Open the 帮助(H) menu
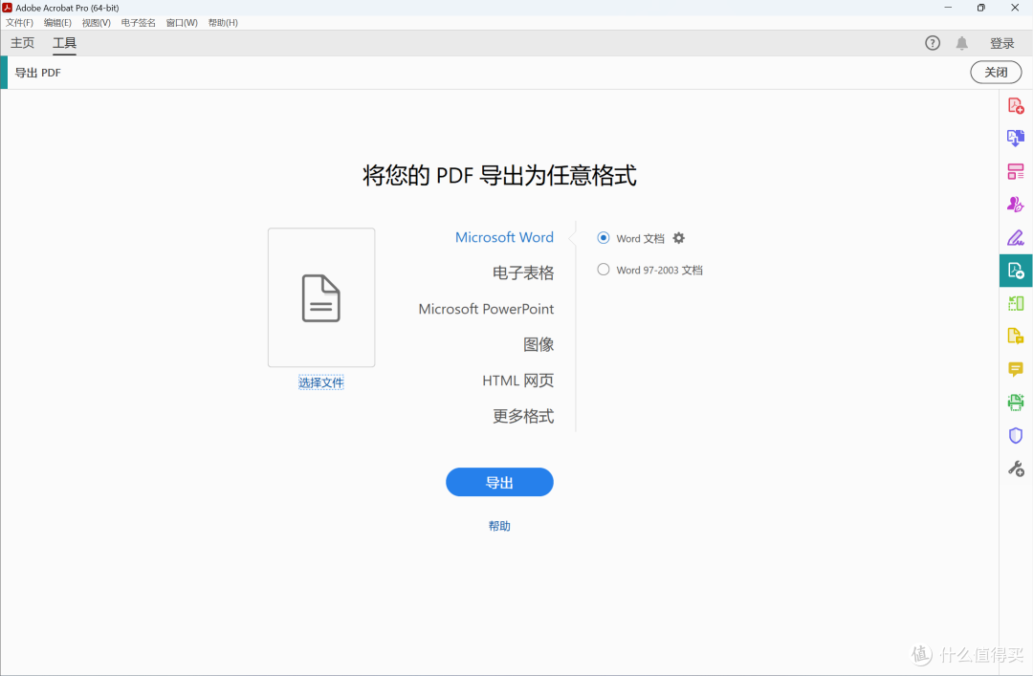The height and width of the screenshot is (676, 1033). [x=223, y=22]
